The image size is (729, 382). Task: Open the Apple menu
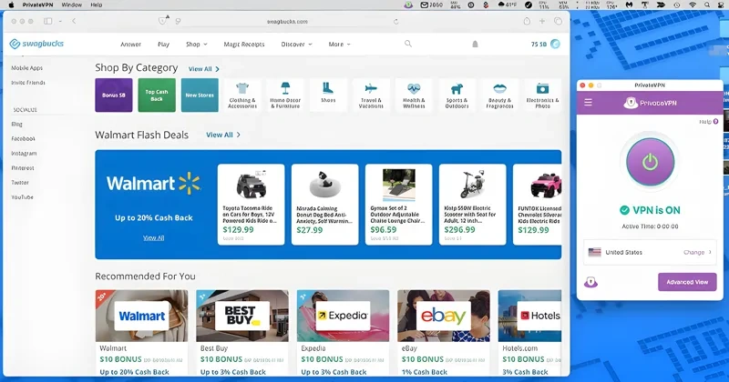pos(11,5)
